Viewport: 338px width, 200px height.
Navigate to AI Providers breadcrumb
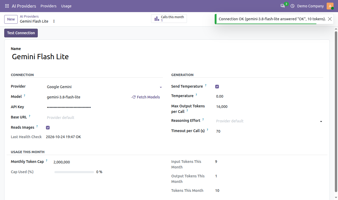29,16
